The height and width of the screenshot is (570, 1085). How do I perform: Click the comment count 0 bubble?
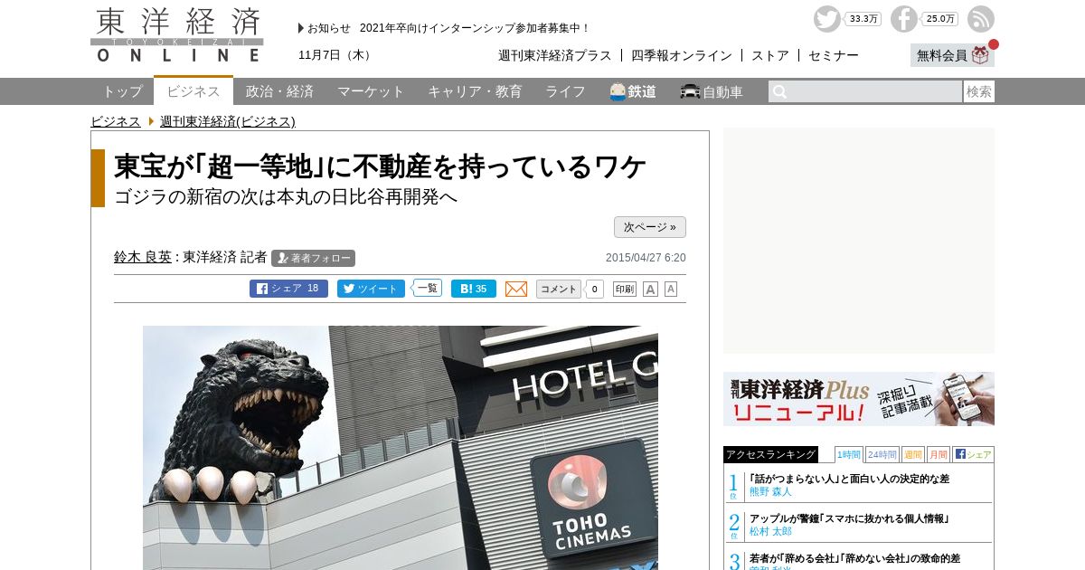click(595, 289)
